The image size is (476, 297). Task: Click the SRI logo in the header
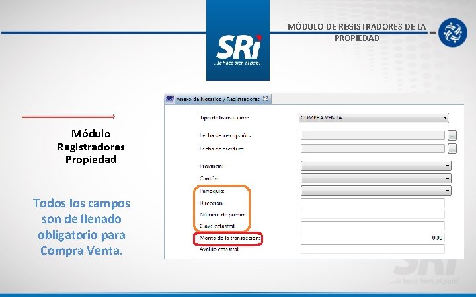pyautogui.click(x=238, y=40)
